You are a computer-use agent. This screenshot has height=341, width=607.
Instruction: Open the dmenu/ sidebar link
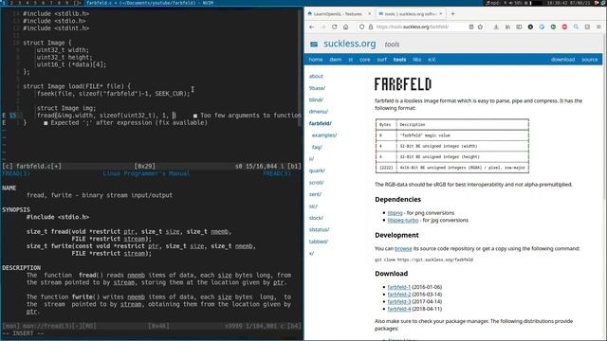click(x=319, y=112)
